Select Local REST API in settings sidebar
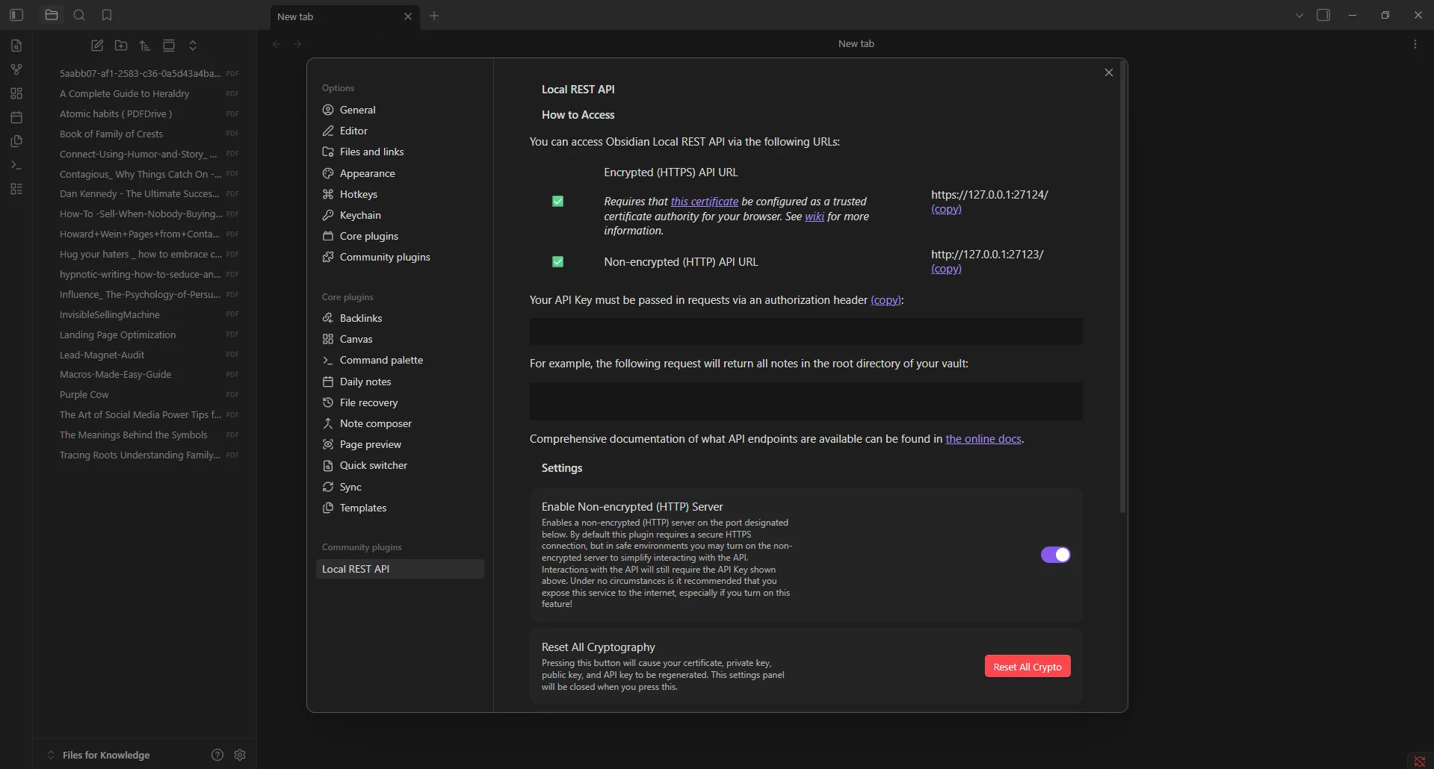The width and height of the screenshot is (1434, 769). (x=400, y=569)
